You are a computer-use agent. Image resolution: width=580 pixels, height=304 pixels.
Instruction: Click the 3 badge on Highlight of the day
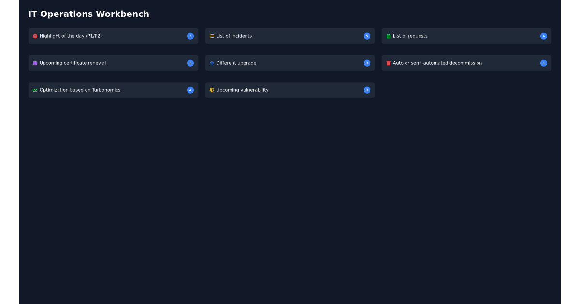[190, 36]
